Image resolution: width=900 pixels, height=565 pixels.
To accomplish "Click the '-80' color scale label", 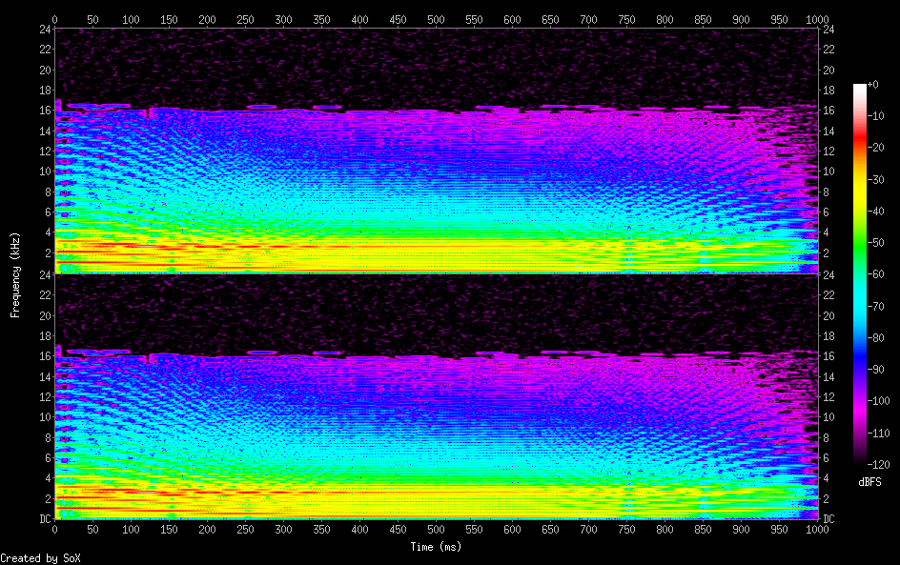I will coord(875,338).
